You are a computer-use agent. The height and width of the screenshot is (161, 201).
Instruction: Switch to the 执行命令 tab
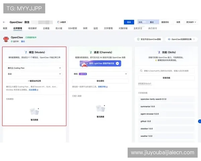coord(153,29)
